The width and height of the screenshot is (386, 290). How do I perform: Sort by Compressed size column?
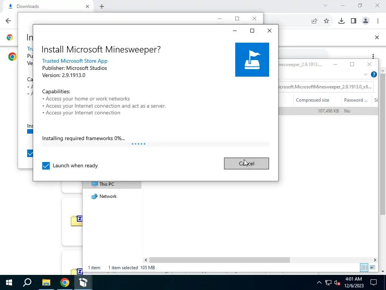coord(312,100)
